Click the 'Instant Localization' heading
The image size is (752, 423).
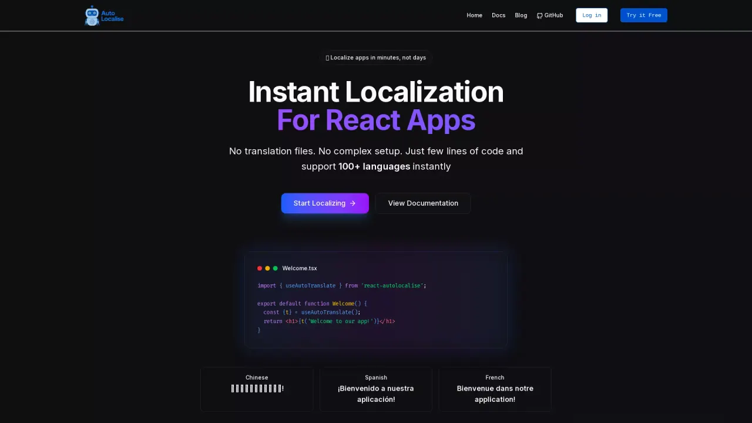376,92
